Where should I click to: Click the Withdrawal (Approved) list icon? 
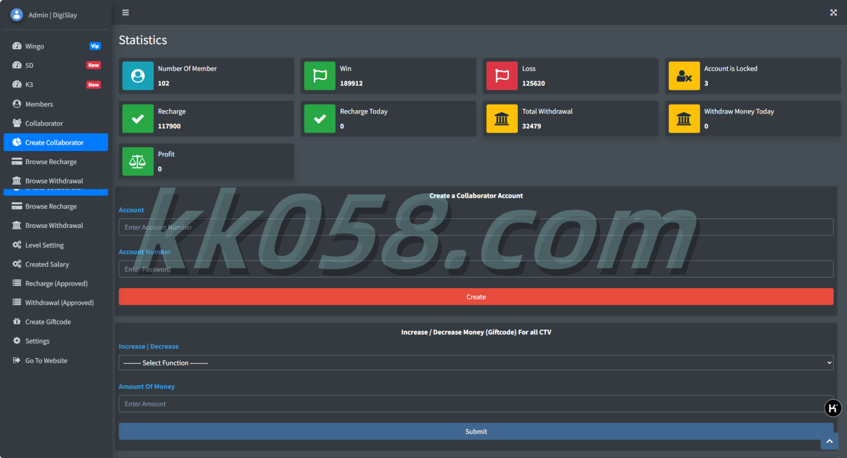point(17,302)
